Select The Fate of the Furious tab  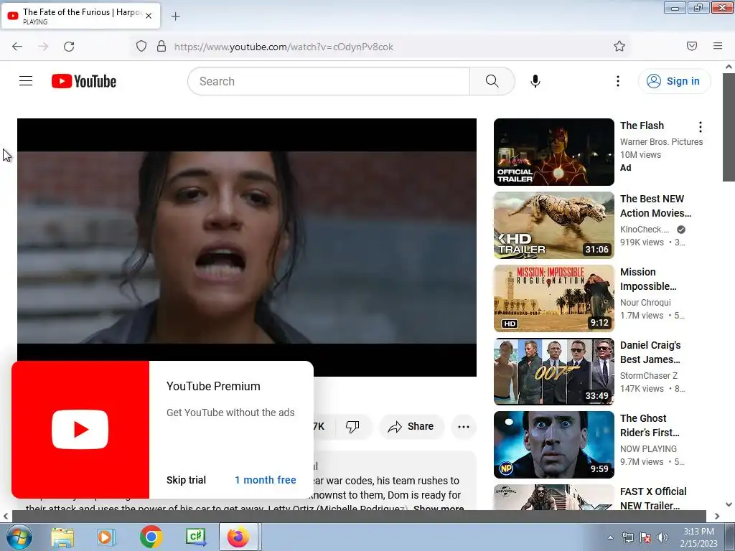point(80,16)
